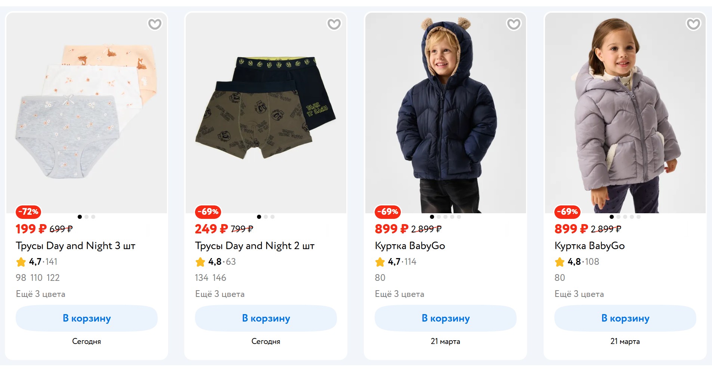Add boys' boxer shorts to favorites
The height and width of the screenshot is (369, 712).
[x=334, y=24]
